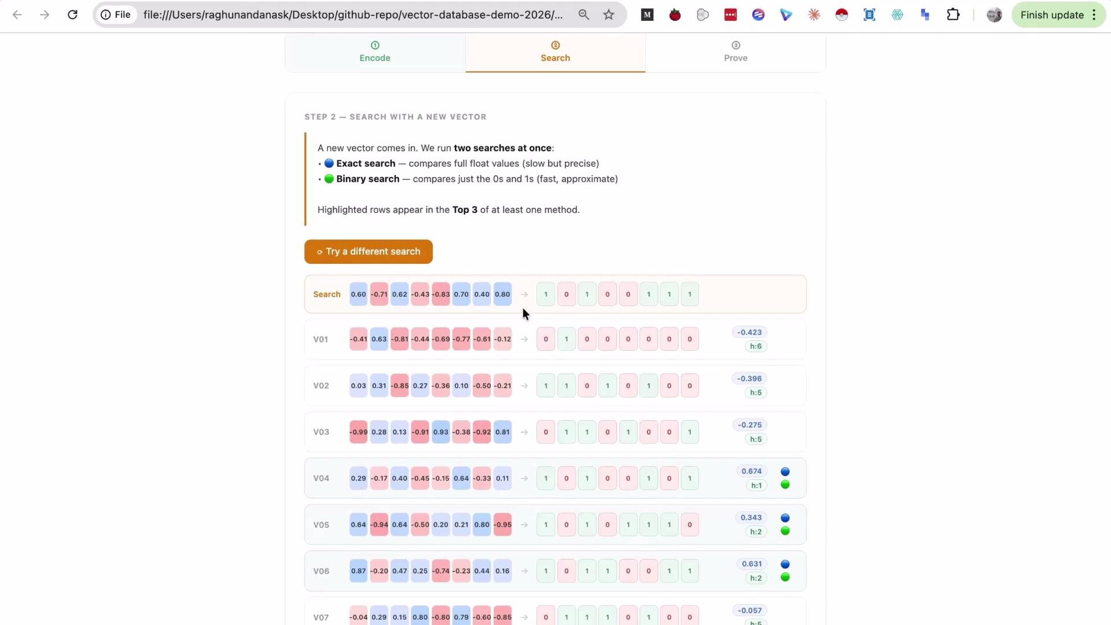Viewport: 1111px width, 625px height.
Task: Select the V07 row label
Action: (x=321, y=617)
